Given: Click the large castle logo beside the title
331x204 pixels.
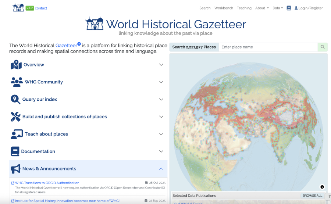Looking at the screenshot, I should coord(95,24).
